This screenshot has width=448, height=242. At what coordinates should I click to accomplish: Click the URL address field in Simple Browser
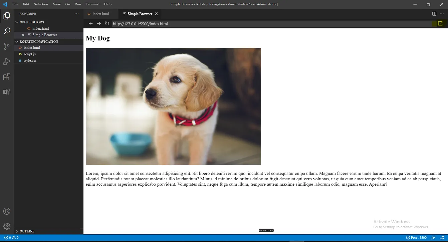point(272,24)
